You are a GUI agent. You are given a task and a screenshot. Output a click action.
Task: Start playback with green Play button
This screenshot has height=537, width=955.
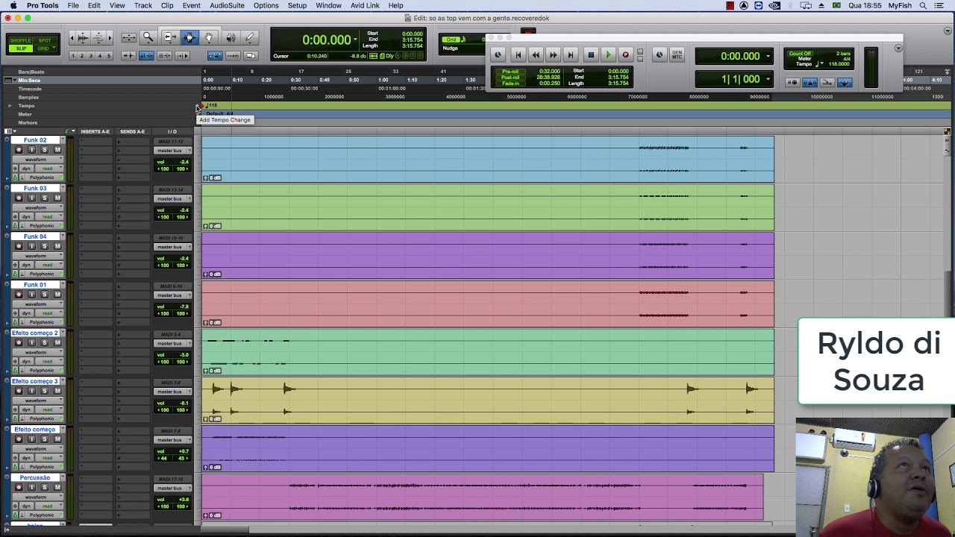(608, 54)
